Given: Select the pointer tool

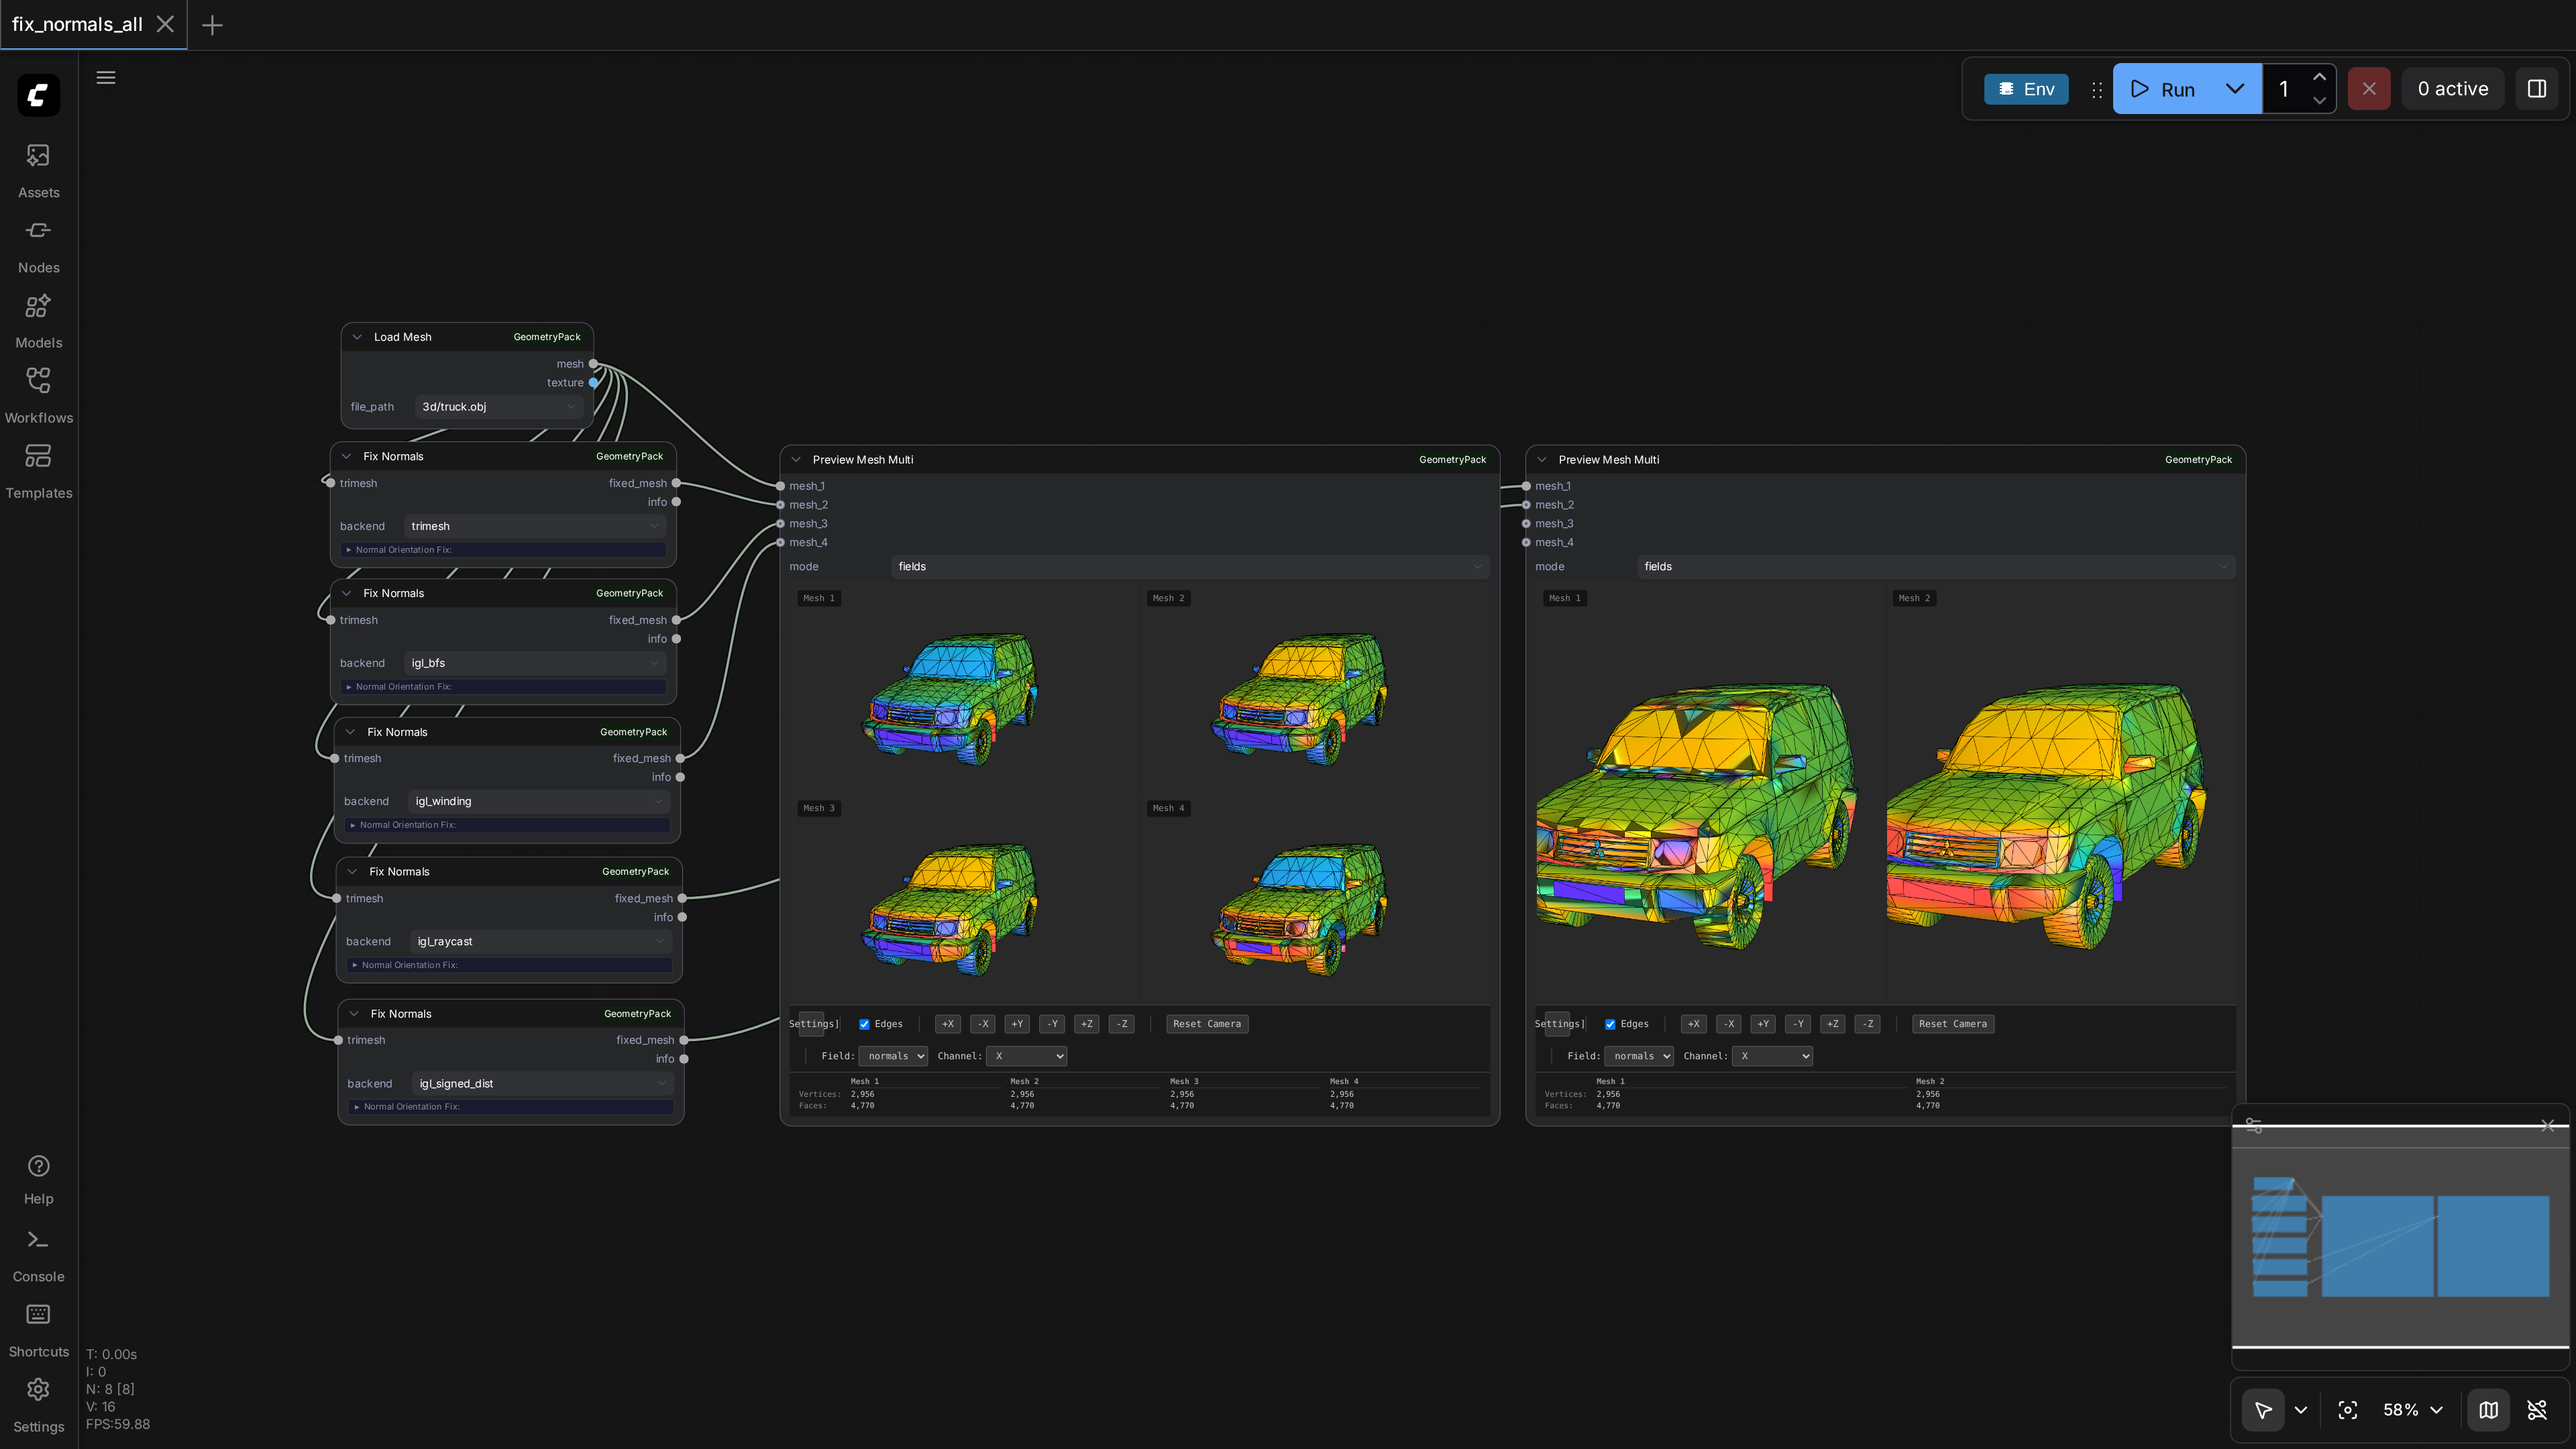Looking at the screenshot, I should click(2263, 1410).
